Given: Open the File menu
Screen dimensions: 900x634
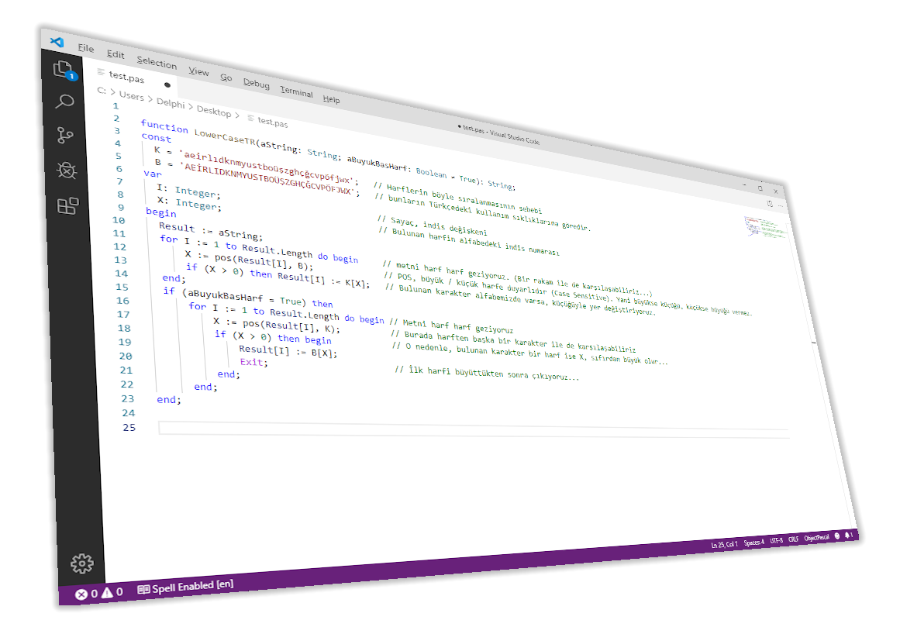Looking at the screenshot, I should [86, 47].
